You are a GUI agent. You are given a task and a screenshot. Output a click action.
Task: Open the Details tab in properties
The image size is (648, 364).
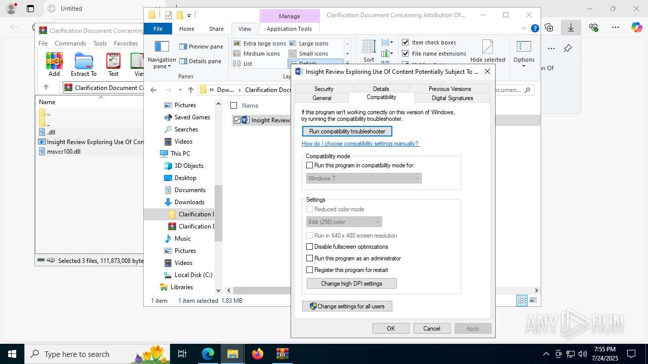[381, 89]
